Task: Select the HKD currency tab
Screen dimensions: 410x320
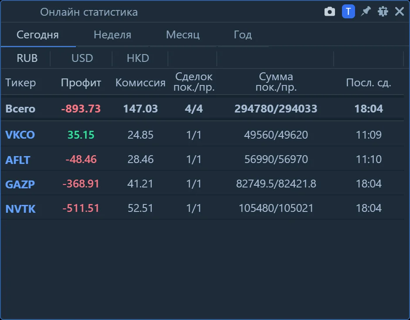Action: pyautogui.click(x=138, y=58)
